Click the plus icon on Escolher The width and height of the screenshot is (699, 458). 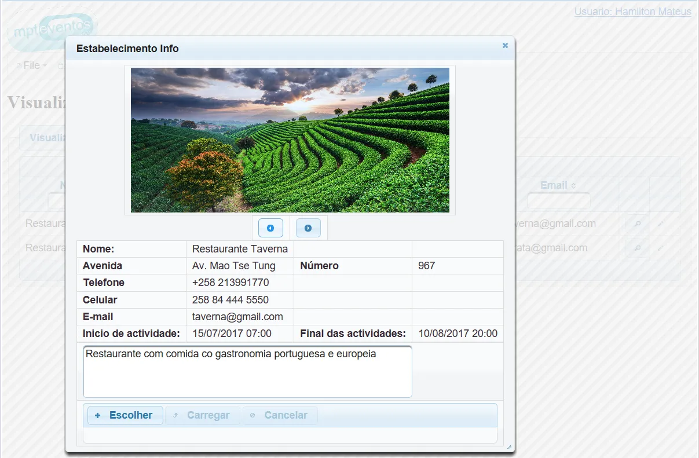(x=97, y=415)
